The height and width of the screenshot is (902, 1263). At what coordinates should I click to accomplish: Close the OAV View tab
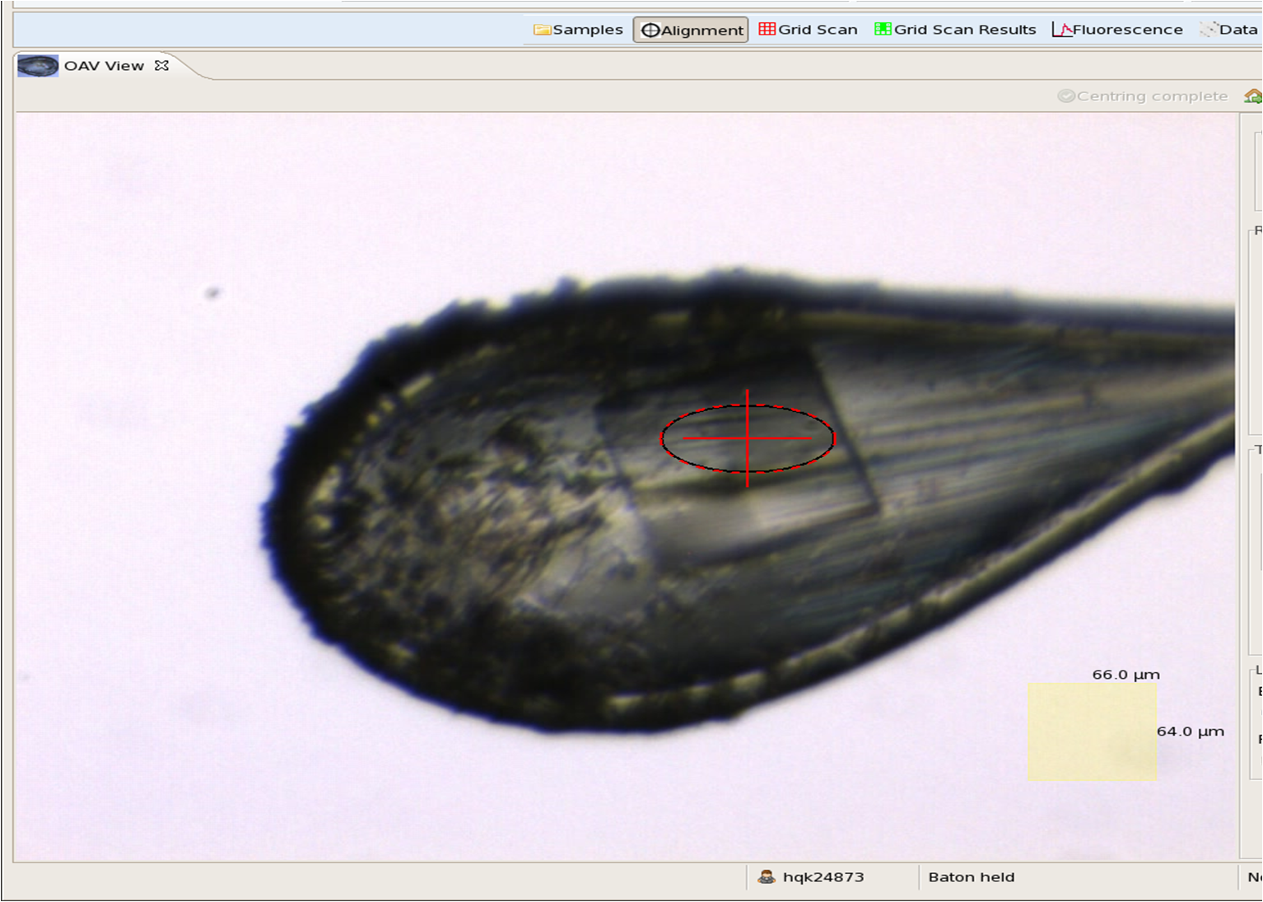162,65
